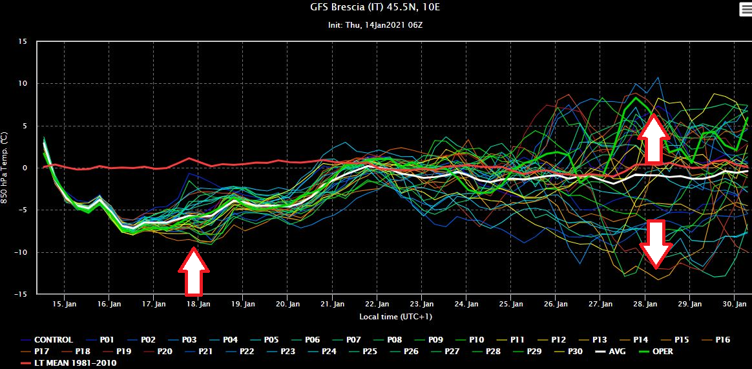Screen dimensions: 752x369
Task: Click the P19 legend entry
Action: (116, 352)
